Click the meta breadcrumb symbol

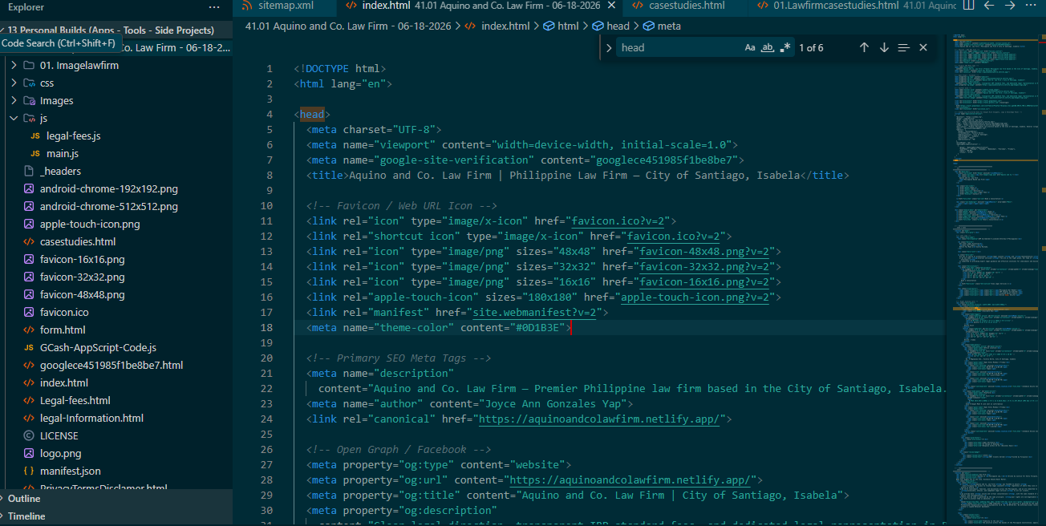(x=662, y=26)
